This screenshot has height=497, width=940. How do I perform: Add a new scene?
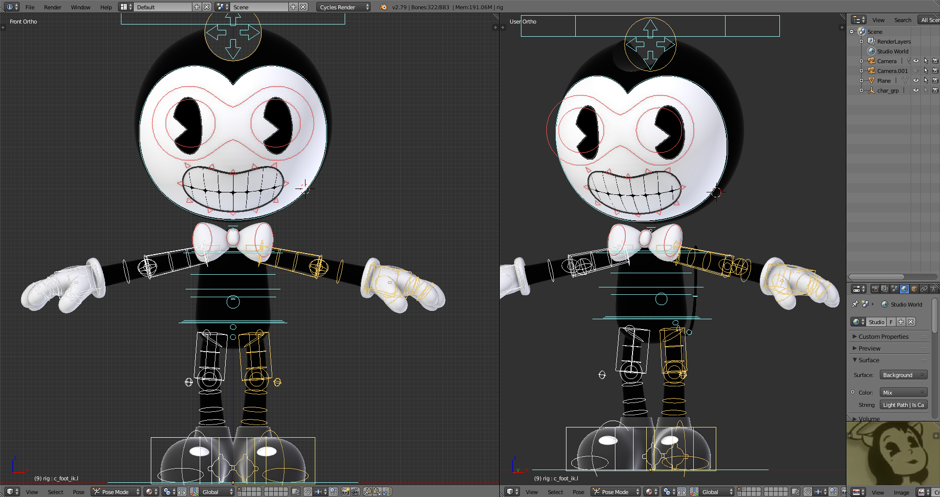293,7
